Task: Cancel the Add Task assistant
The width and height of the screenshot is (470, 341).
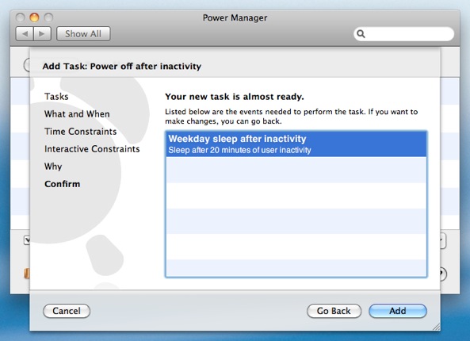Action: tap(67, 311)
